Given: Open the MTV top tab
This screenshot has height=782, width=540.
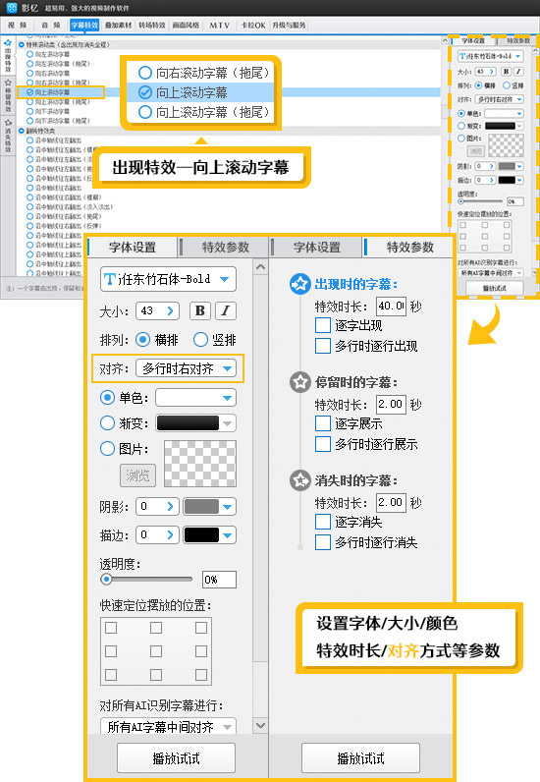Looking at the screenshot, I should tap(219, 25).
